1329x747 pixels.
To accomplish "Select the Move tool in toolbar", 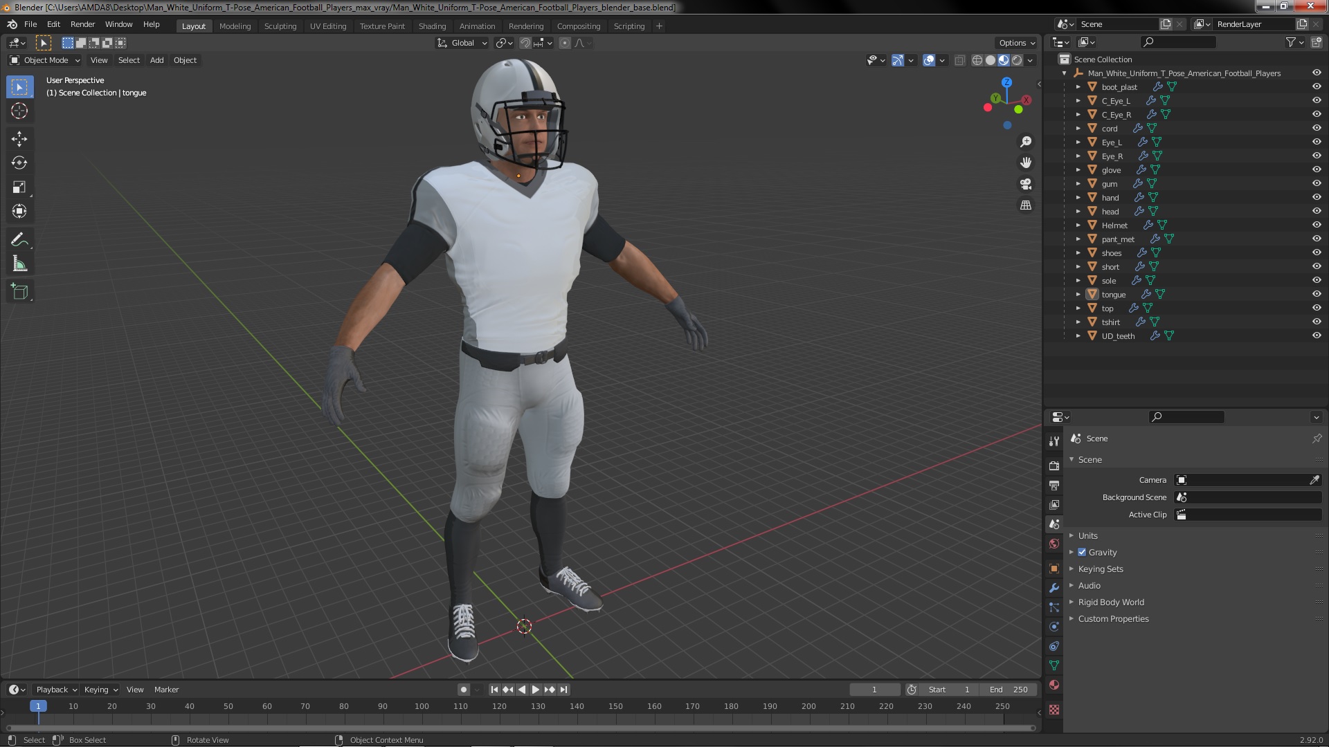I will coord(19,138).
